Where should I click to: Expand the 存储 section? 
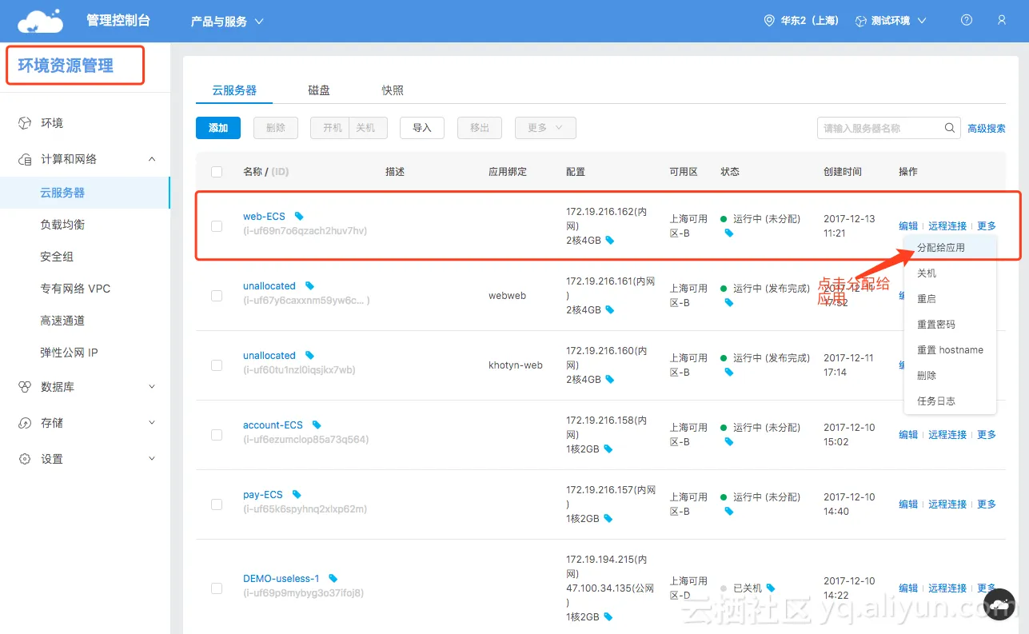point(152,423)
